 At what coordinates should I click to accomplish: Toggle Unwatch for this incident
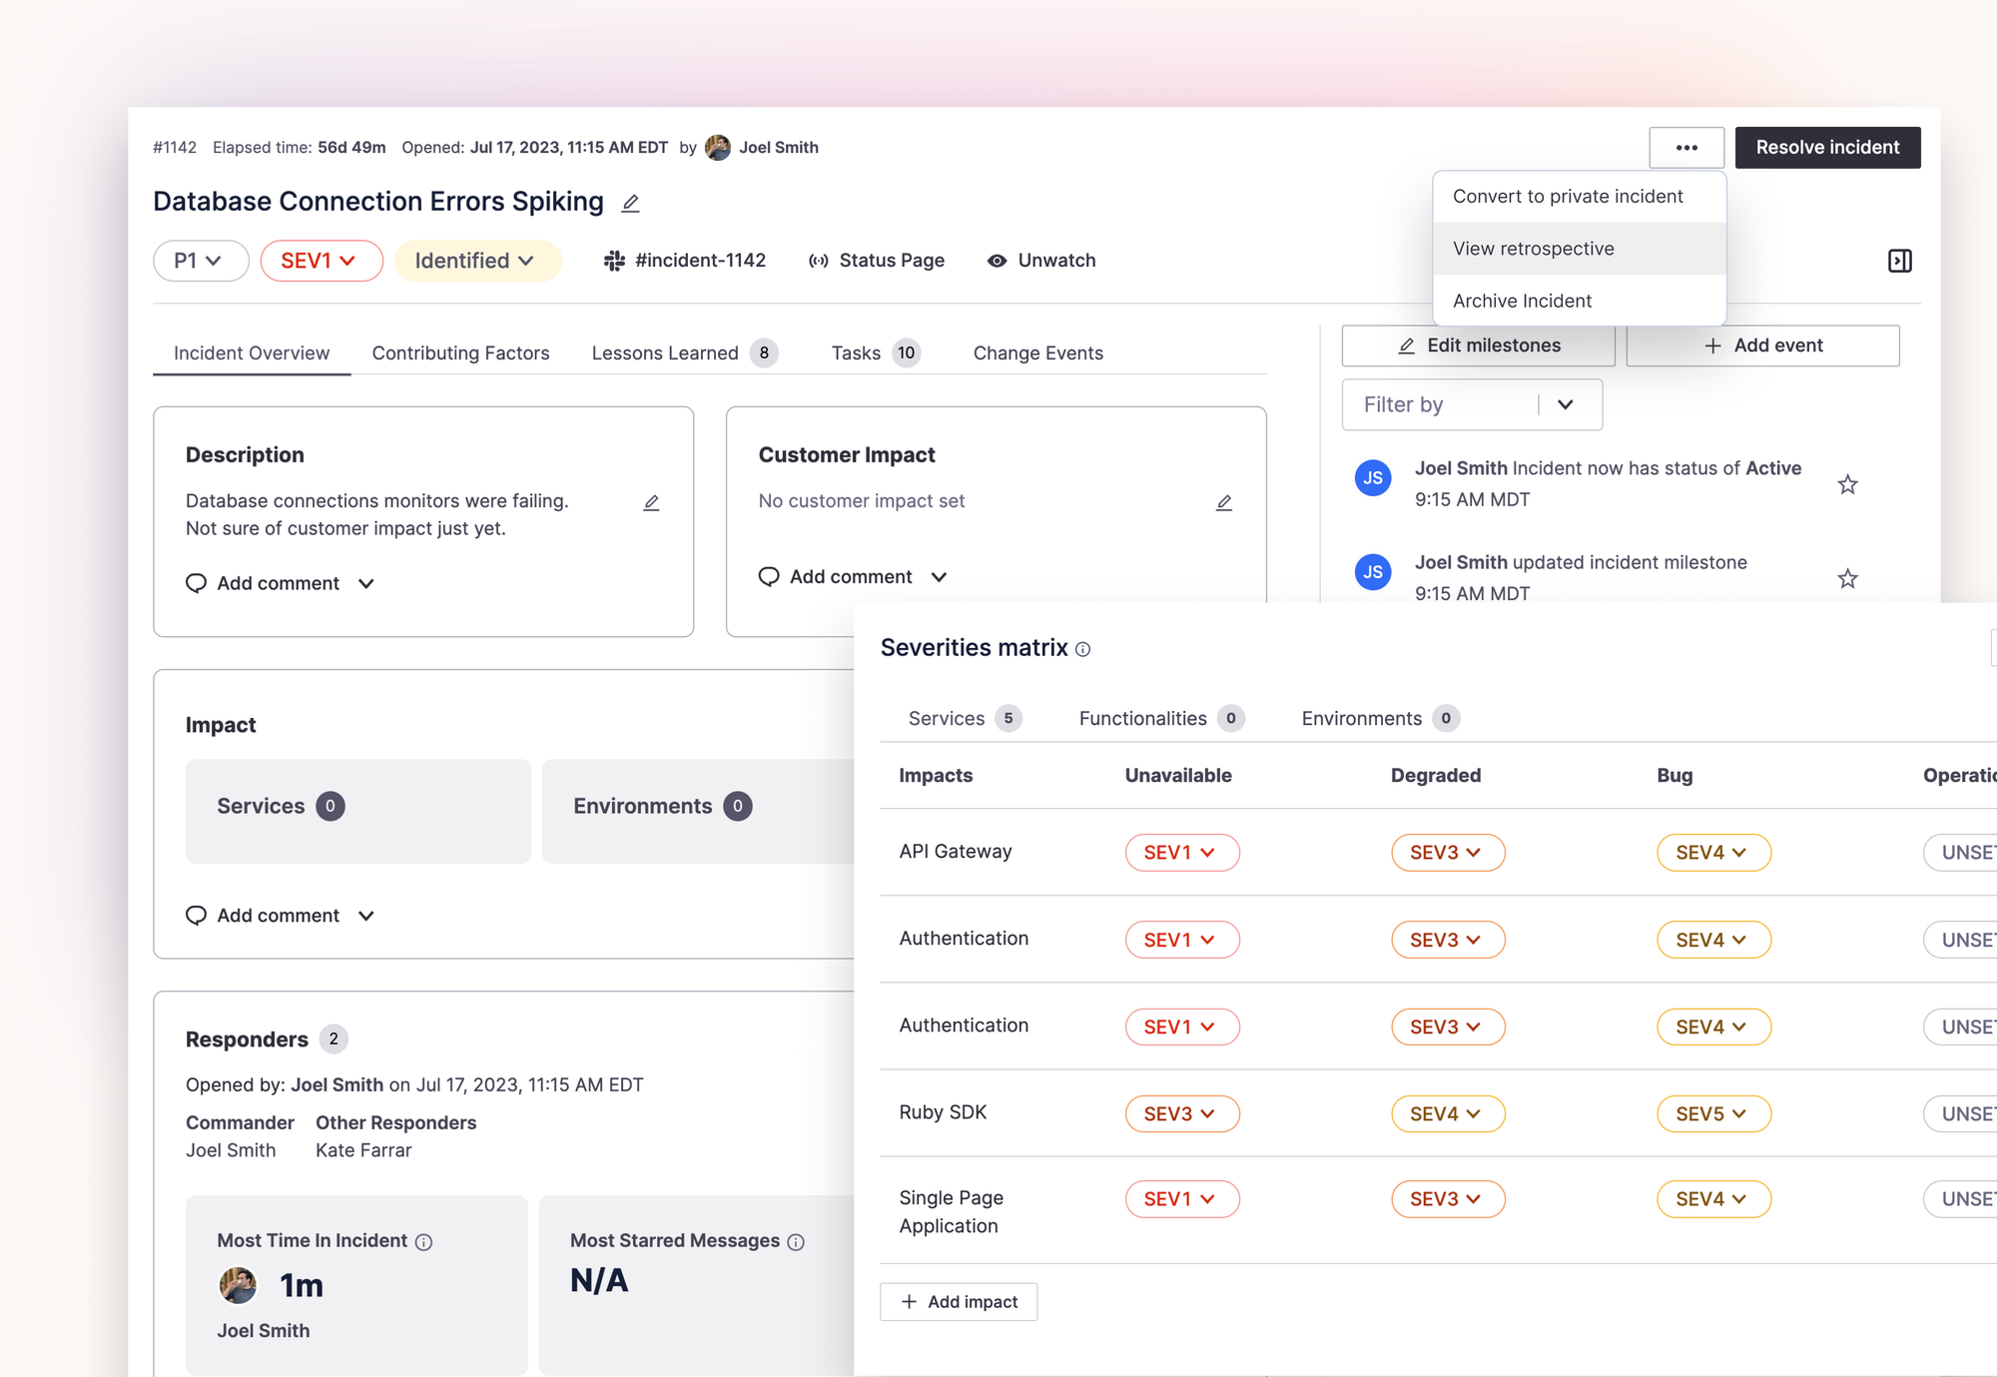pos(1041,261)
